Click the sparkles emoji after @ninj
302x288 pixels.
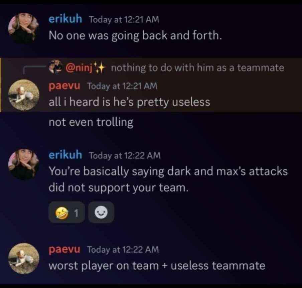(100, 67)
